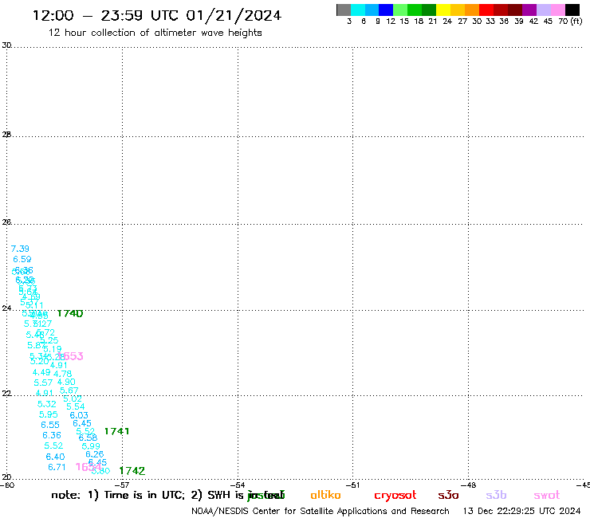
Task: Click the wave height value 5.19
Action: 53,349
